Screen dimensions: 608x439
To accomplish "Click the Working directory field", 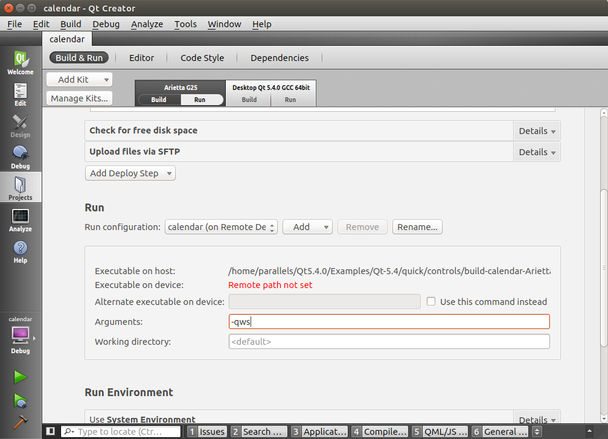I will 389,342.
